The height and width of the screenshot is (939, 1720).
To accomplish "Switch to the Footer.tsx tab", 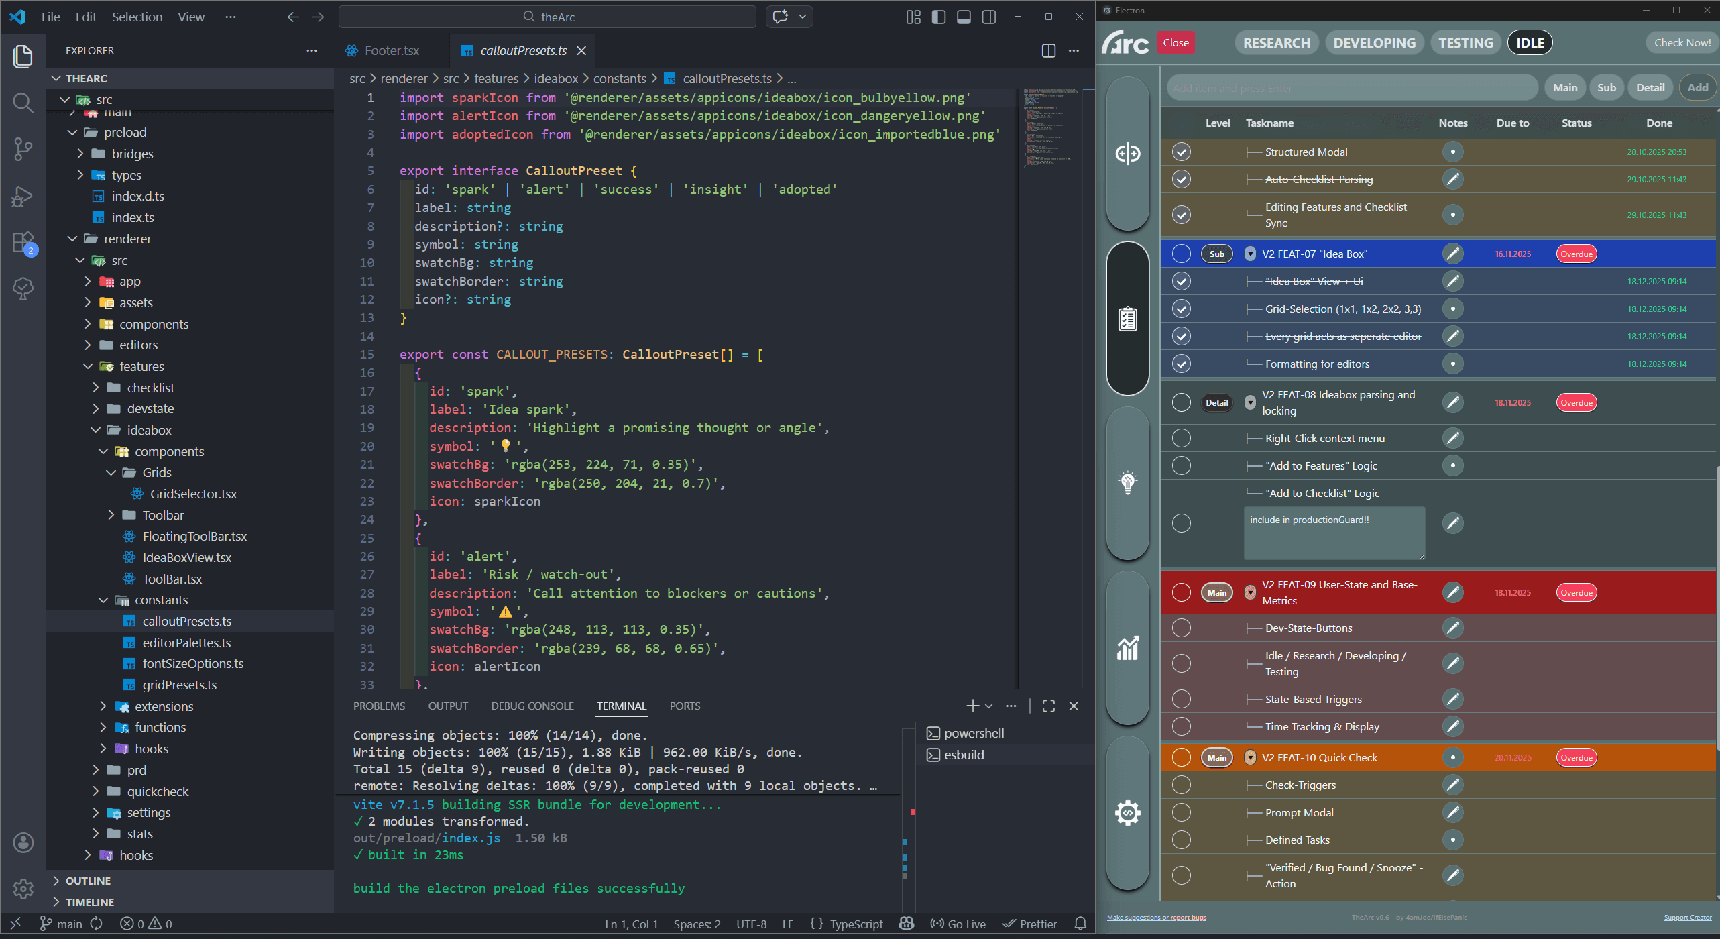I will tap(392, 50).
